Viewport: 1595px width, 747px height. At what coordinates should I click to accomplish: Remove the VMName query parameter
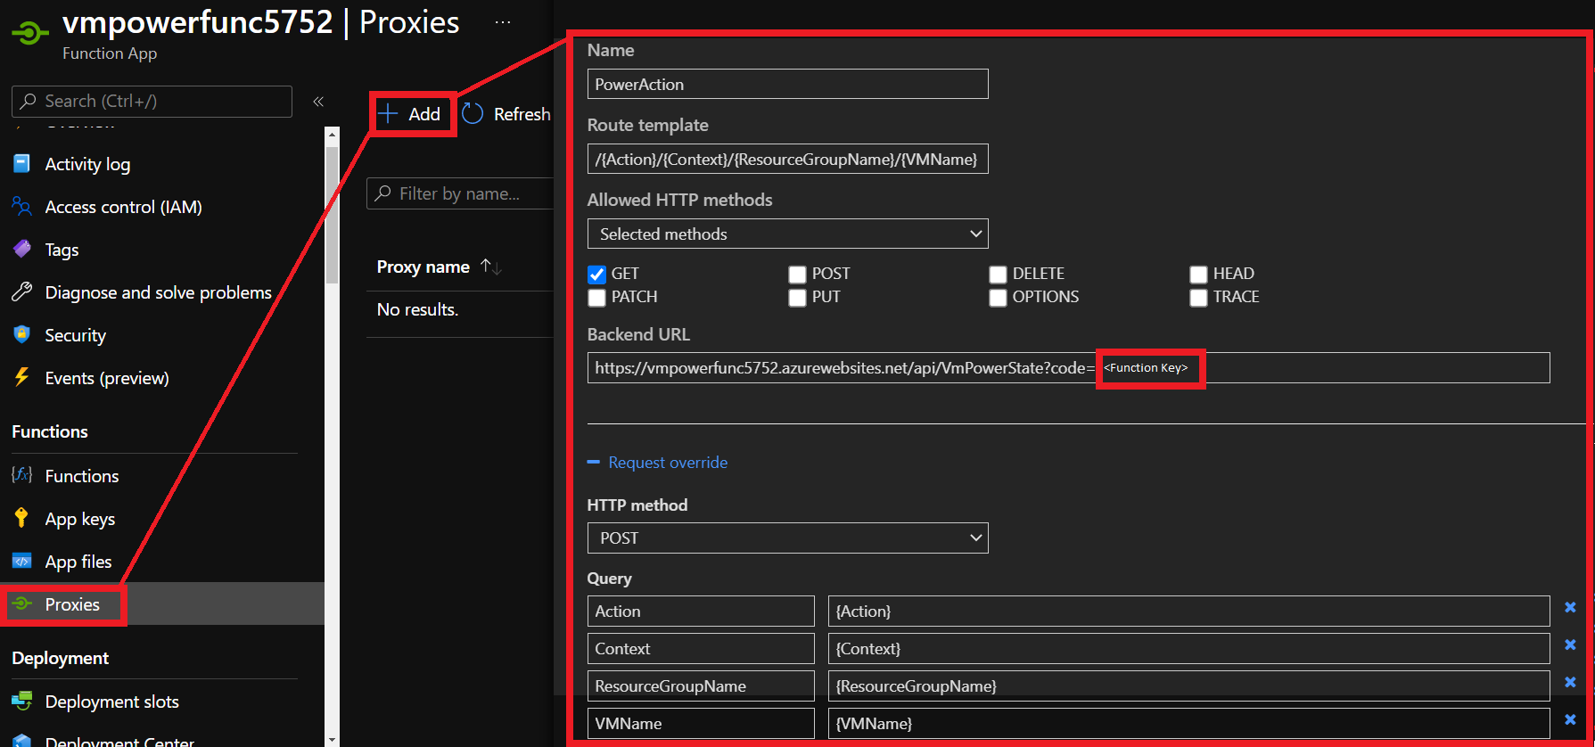(1570, 720)
